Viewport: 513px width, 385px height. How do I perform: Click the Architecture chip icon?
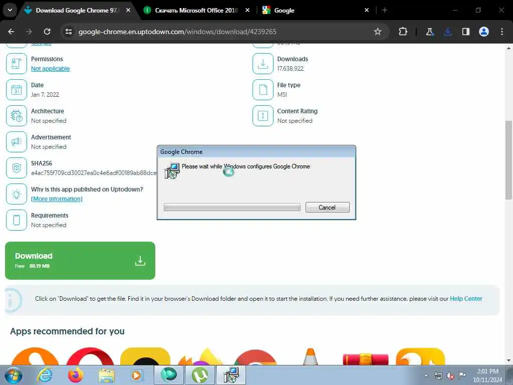pyautogui.click(x=17, y=116)
